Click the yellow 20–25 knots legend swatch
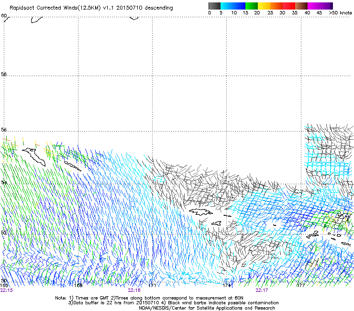The height and width of the screenshot is (311, 354). (264, 6)
